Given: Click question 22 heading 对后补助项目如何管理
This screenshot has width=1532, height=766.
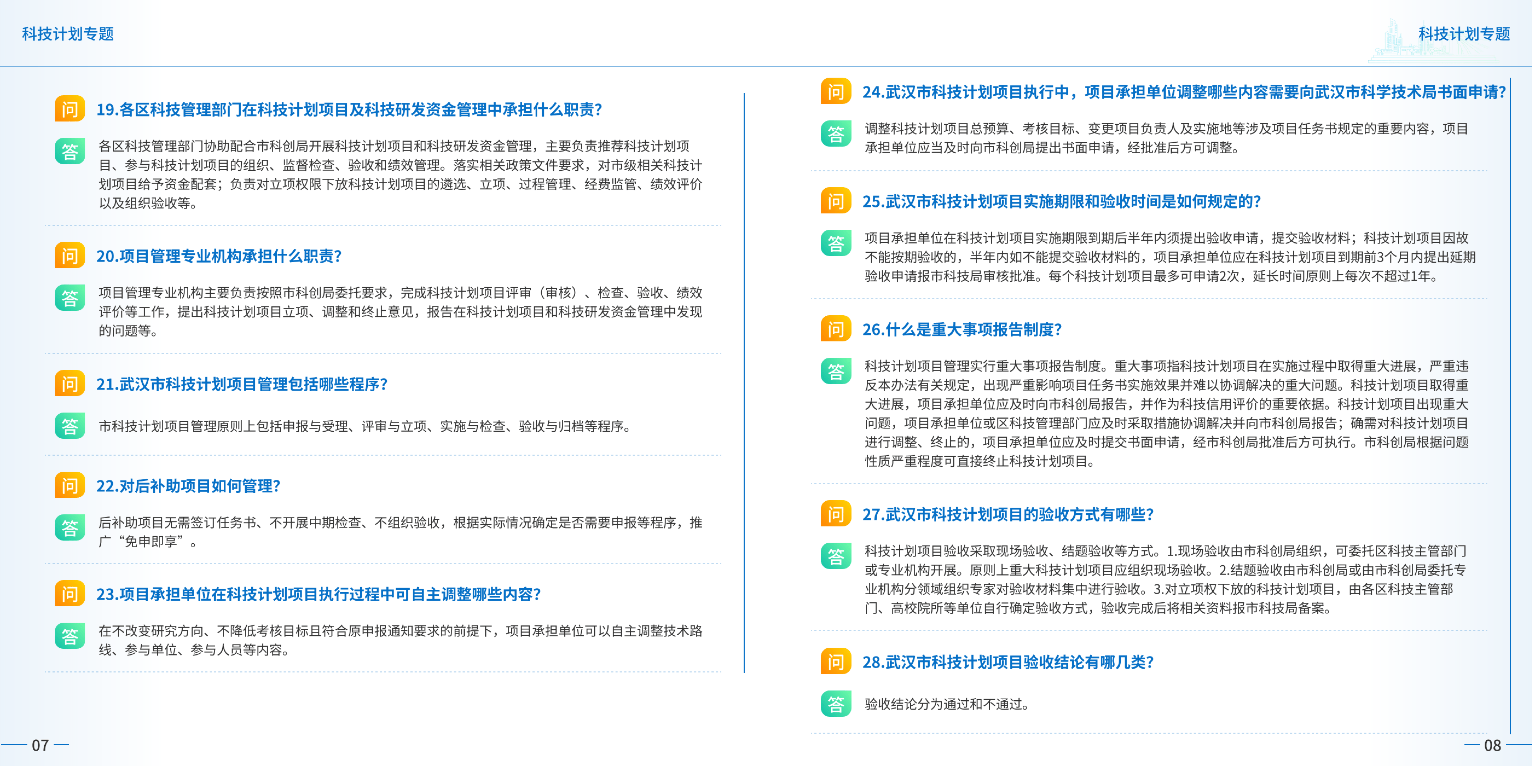Looking at the screenshot, I should [188, 486].
